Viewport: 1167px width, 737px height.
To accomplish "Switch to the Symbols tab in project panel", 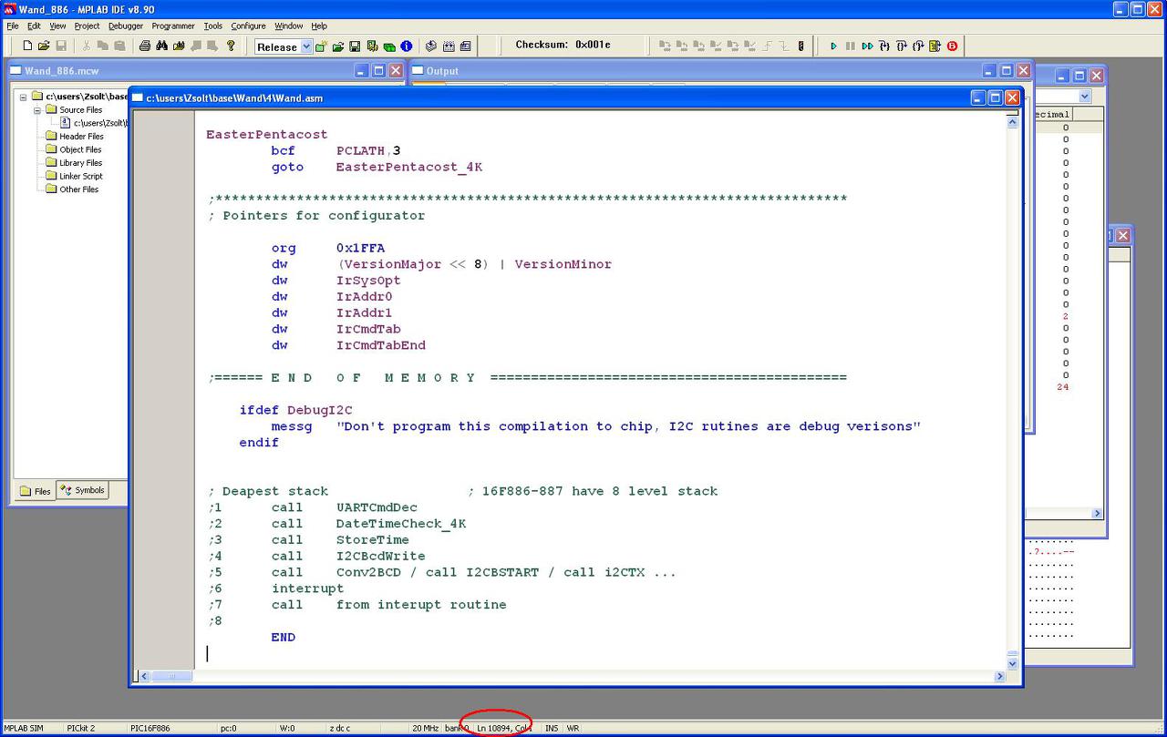I will (82, 490).
